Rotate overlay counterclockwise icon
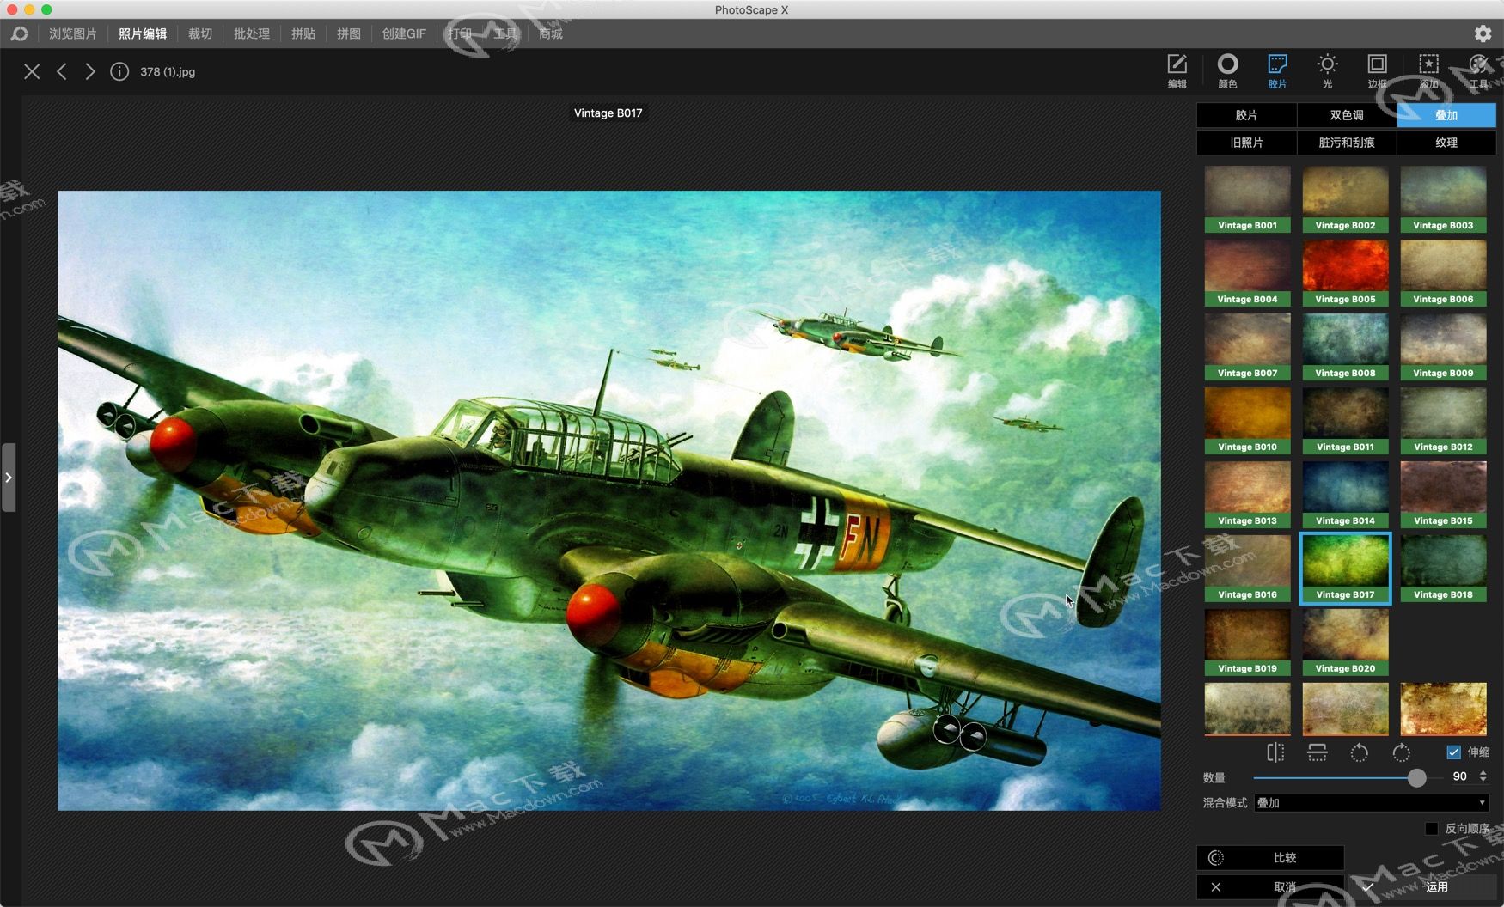1504x907 pixels. (x=1359, y=752)
